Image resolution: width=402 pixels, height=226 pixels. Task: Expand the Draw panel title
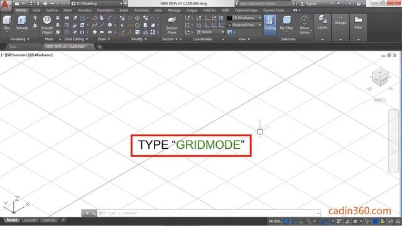104,39
